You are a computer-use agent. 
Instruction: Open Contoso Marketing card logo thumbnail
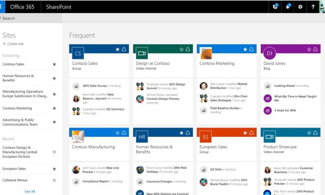coord(206,53)
